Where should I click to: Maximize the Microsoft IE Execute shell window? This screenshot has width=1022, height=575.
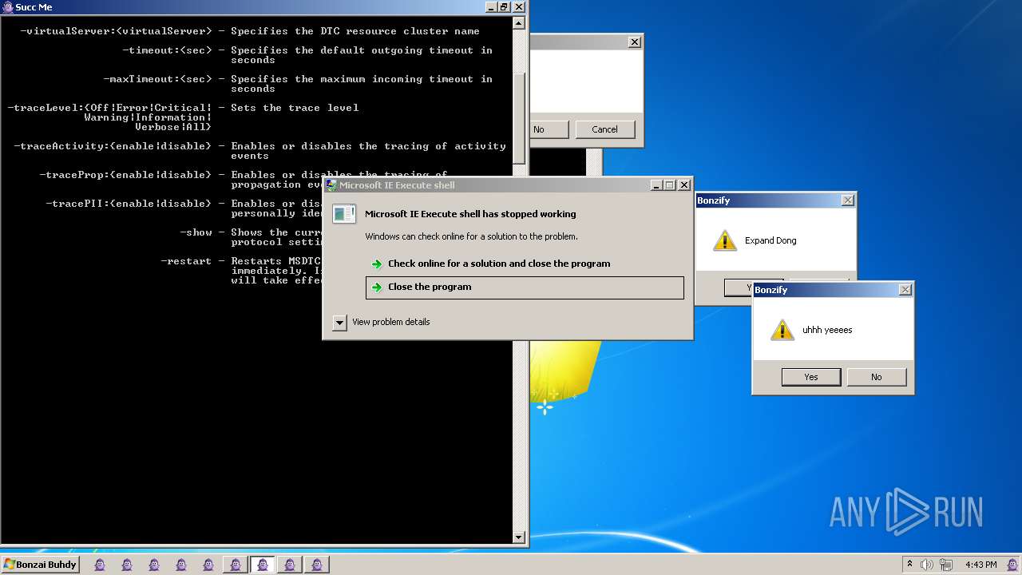click(x=670, y=184)
